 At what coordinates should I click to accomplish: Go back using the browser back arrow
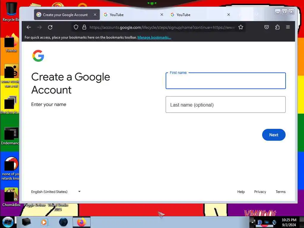(29, 27)
